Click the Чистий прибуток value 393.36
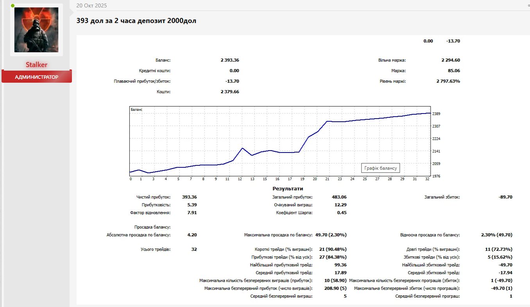 [x=189, y=197]
